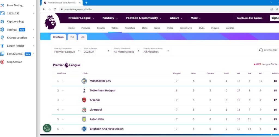Viewport: 279px width, 137px height.
Task: Open the Clubs menu item
Action: click(x=202, y=28)
